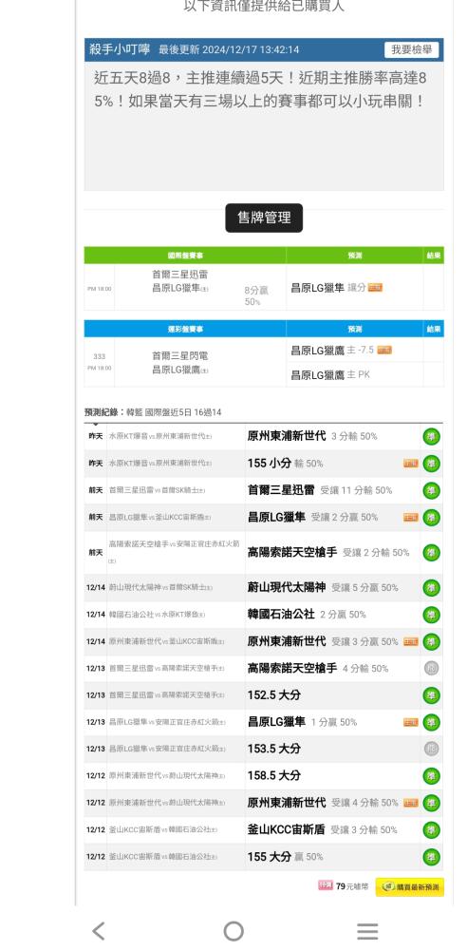Image resolution: width=467 pixels, height=950 pixels.
Task: Click the 準 icon on 首爾三星迅雷 受讓 11分輸 row
Action: coord(431,490)
